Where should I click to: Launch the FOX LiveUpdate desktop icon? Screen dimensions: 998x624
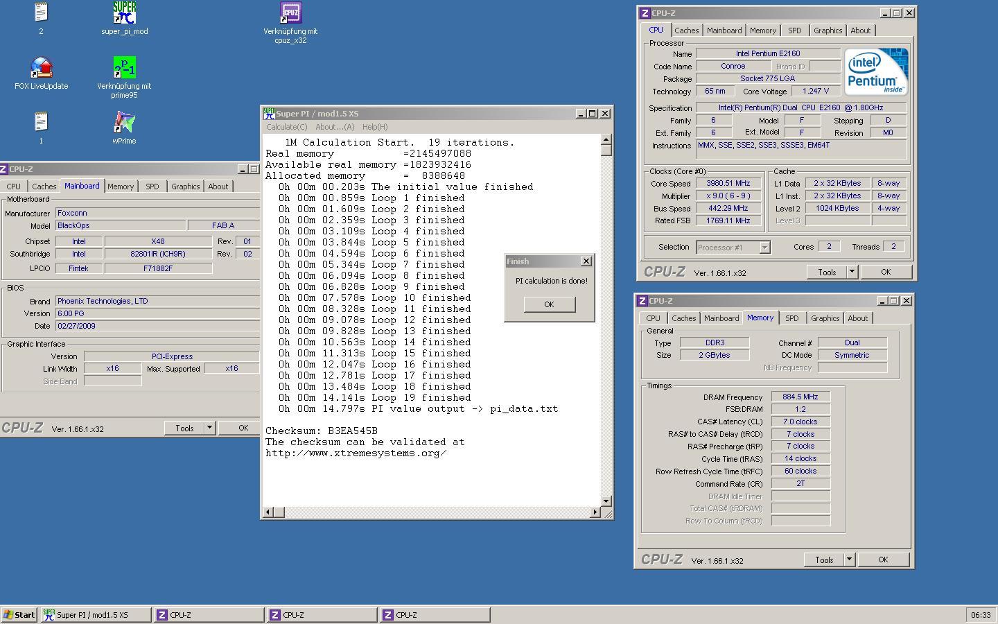click(42, 67)
